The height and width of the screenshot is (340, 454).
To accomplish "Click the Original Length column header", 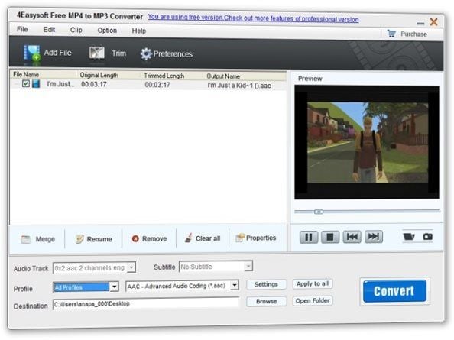I will pos(109,75).
